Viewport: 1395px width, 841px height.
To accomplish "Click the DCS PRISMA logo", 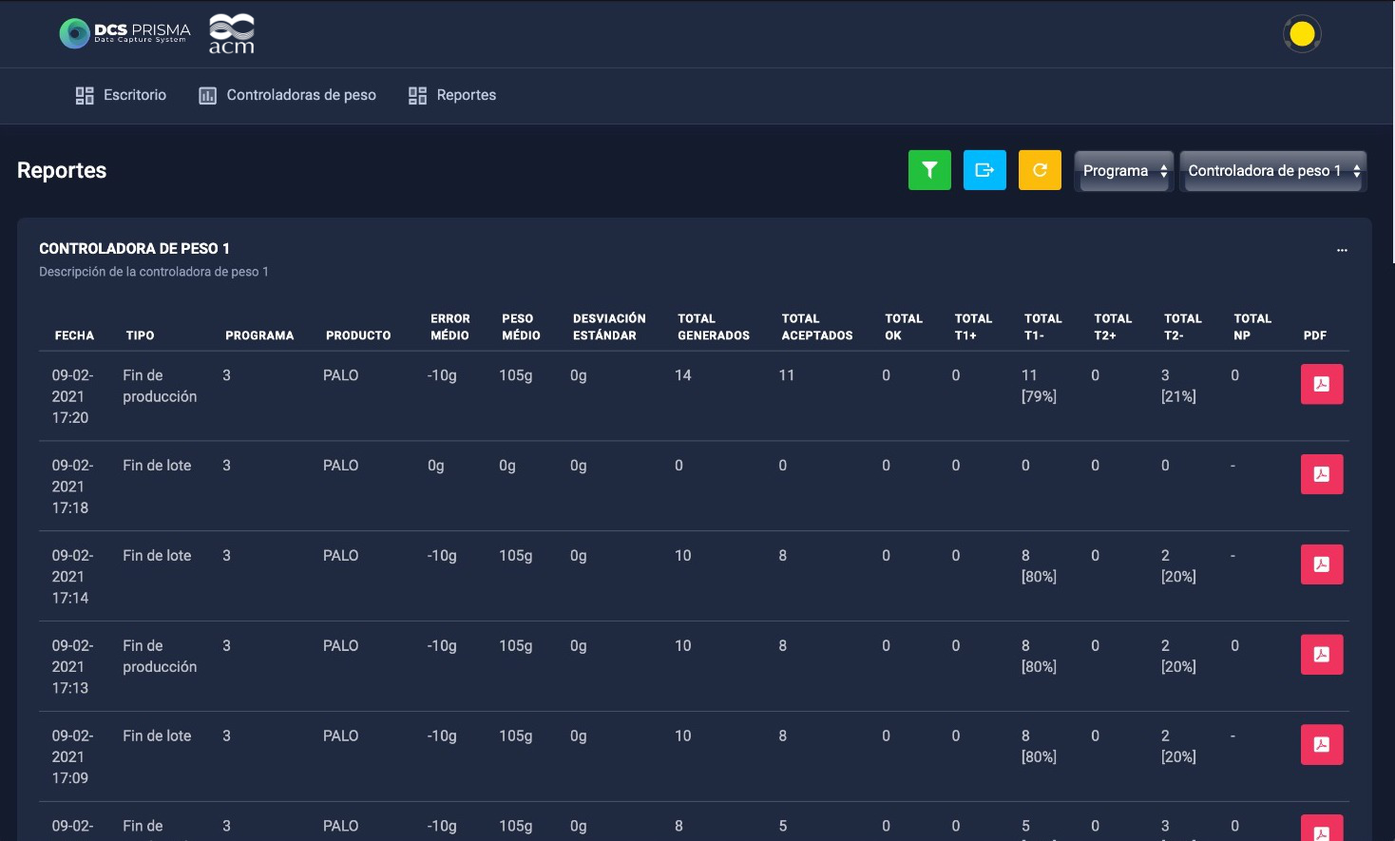I will (x=124, y=33).
